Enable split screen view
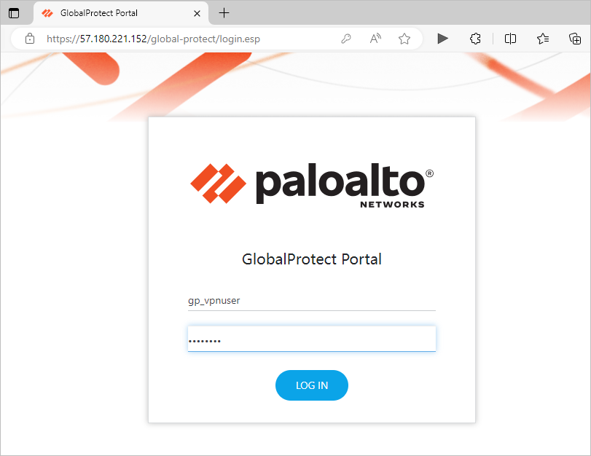 [x=510, y=39]
